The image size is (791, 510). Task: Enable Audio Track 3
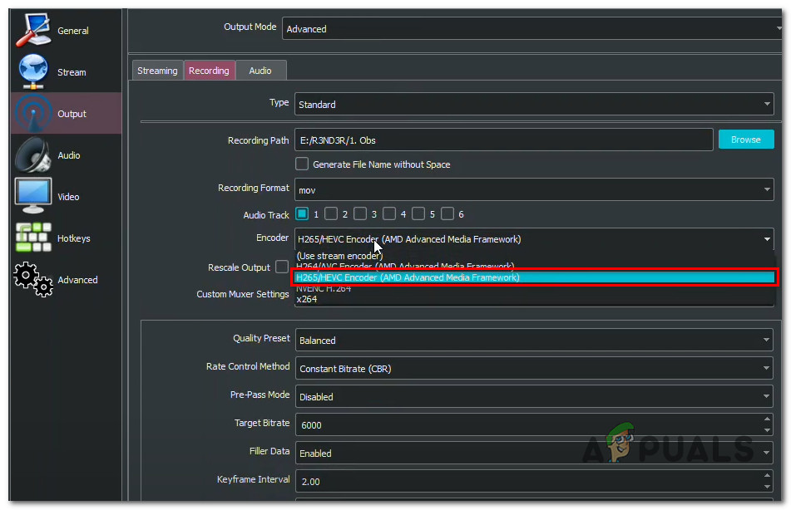[360, 213]
